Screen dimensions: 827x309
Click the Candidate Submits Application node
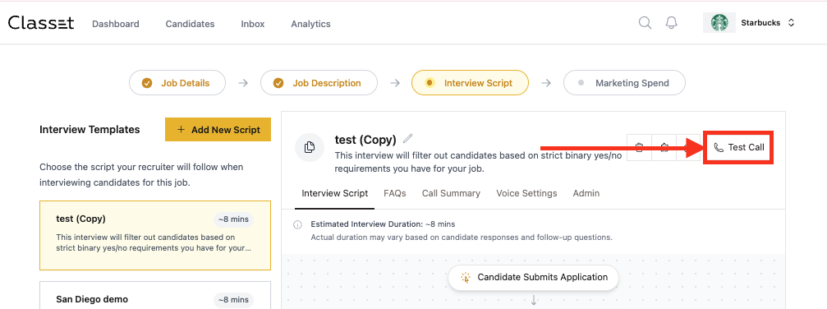533,277
